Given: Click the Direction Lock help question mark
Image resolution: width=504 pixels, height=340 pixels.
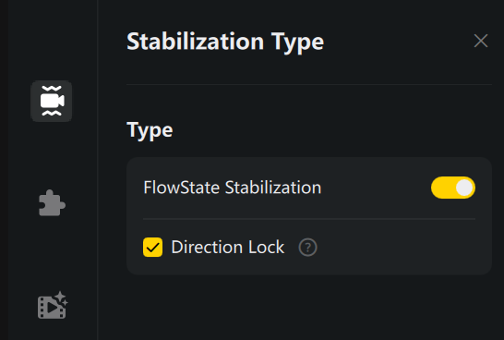Looking at the screenshot, I should [x=308, y=247].
